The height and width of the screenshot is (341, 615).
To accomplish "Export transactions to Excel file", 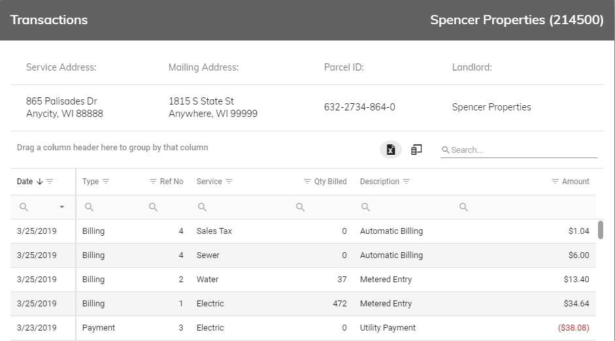I will coord(391,150).
